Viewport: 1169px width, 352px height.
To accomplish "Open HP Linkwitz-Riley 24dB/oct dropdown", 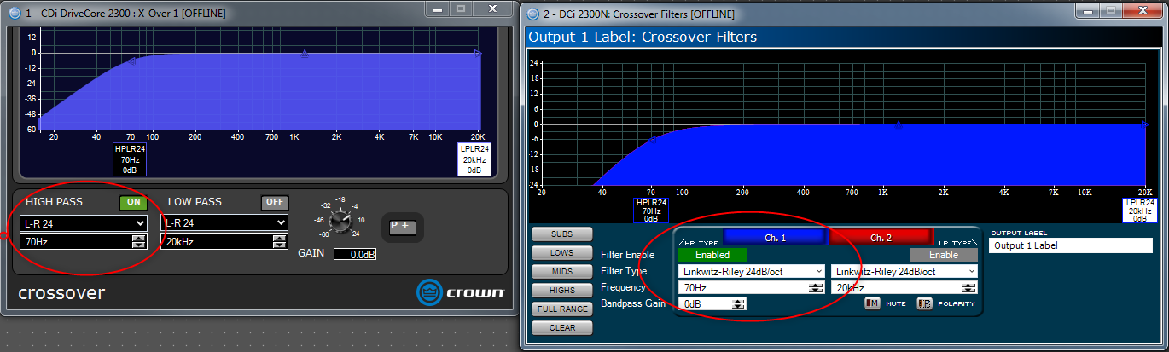I will [752, 271].
